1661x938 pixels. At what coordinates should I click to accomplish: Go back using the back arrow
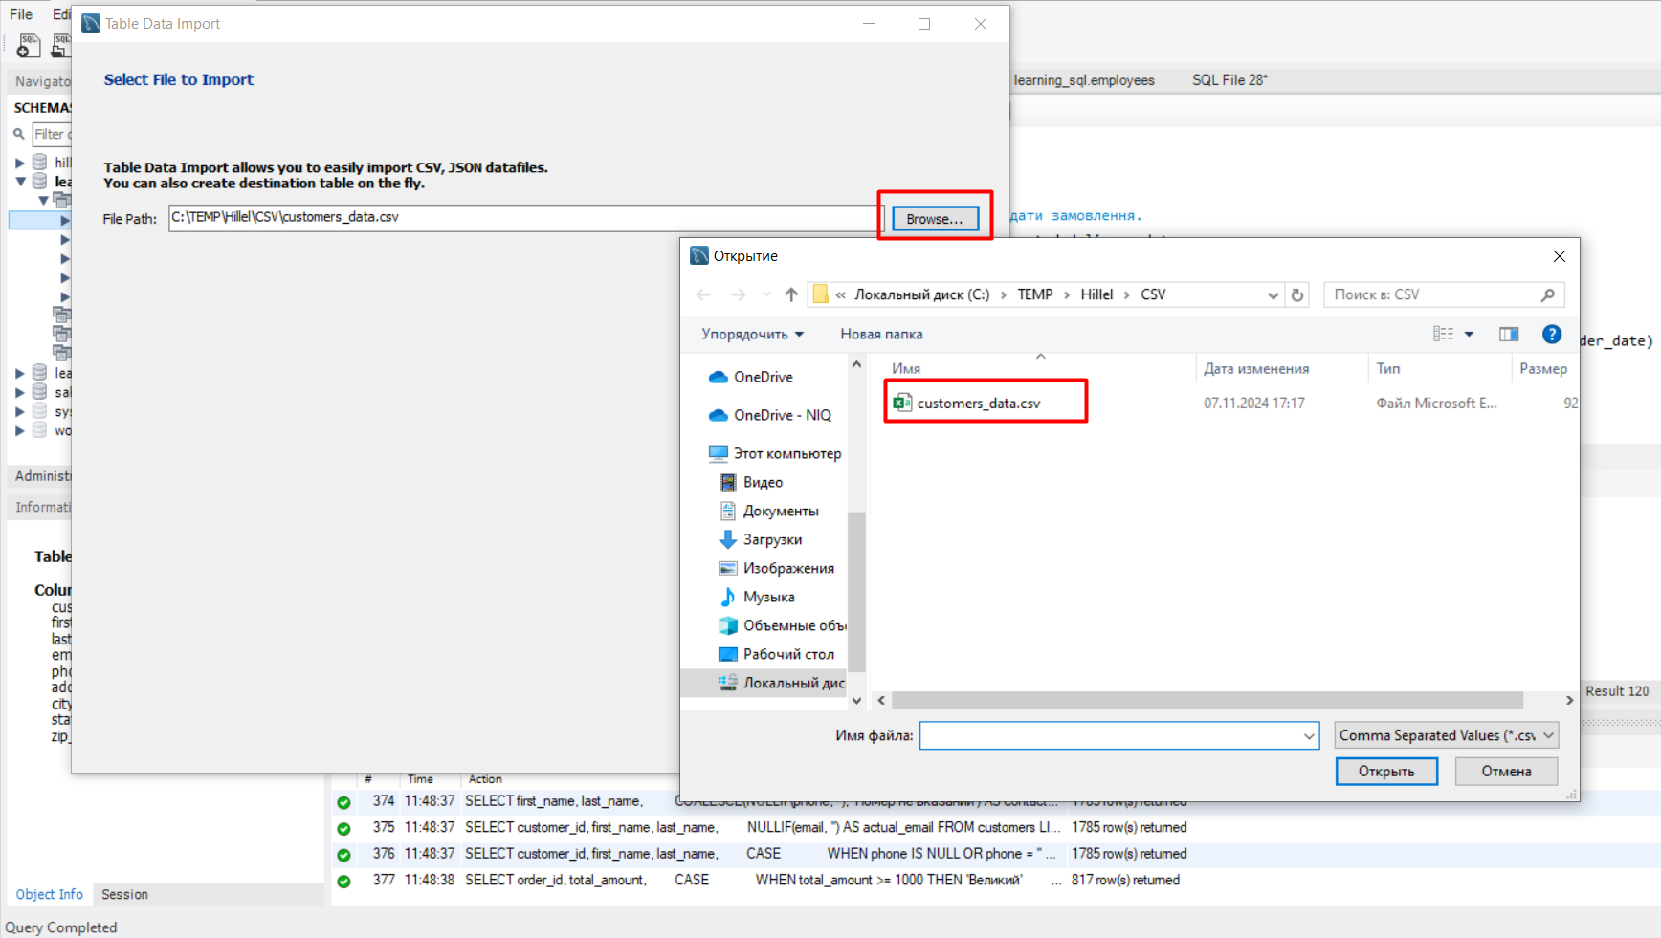pos(703,294)
